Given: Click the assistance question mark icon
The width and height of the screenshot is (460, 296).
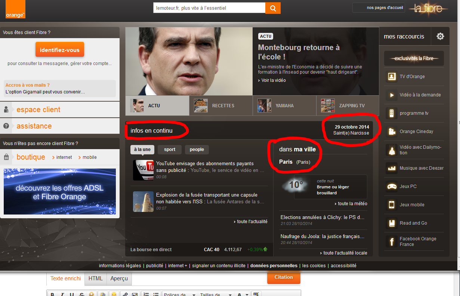Looking at the screenshot, I should pyautogui.click(x=6, y=126).
